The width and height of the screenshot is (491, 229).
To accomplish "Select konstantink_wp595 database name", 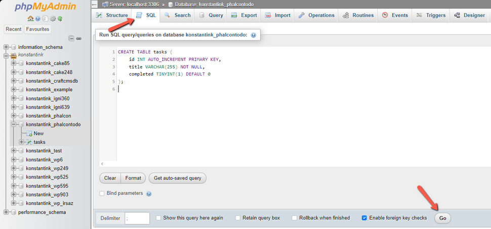I will [x=47, y=186].
